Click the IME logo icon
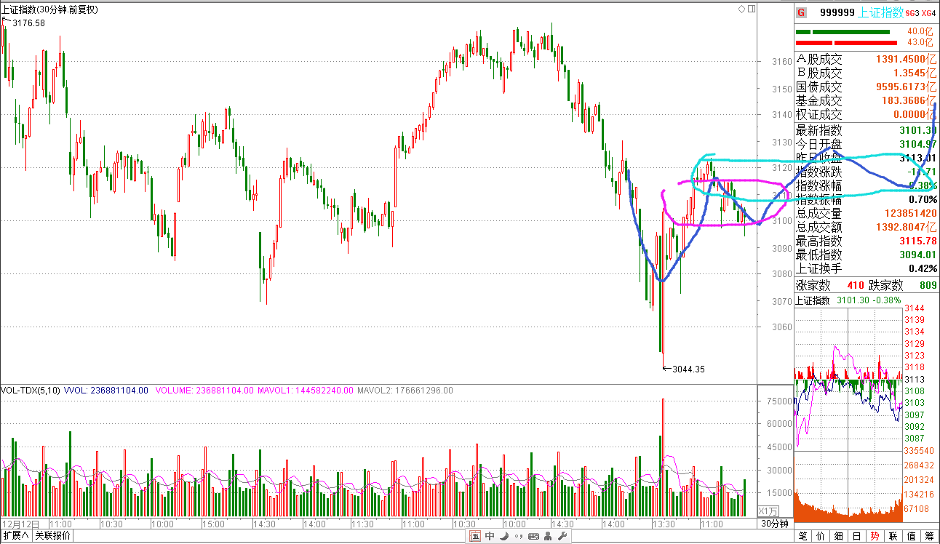This screenshot has width=940, height=544. pos(474,537)
